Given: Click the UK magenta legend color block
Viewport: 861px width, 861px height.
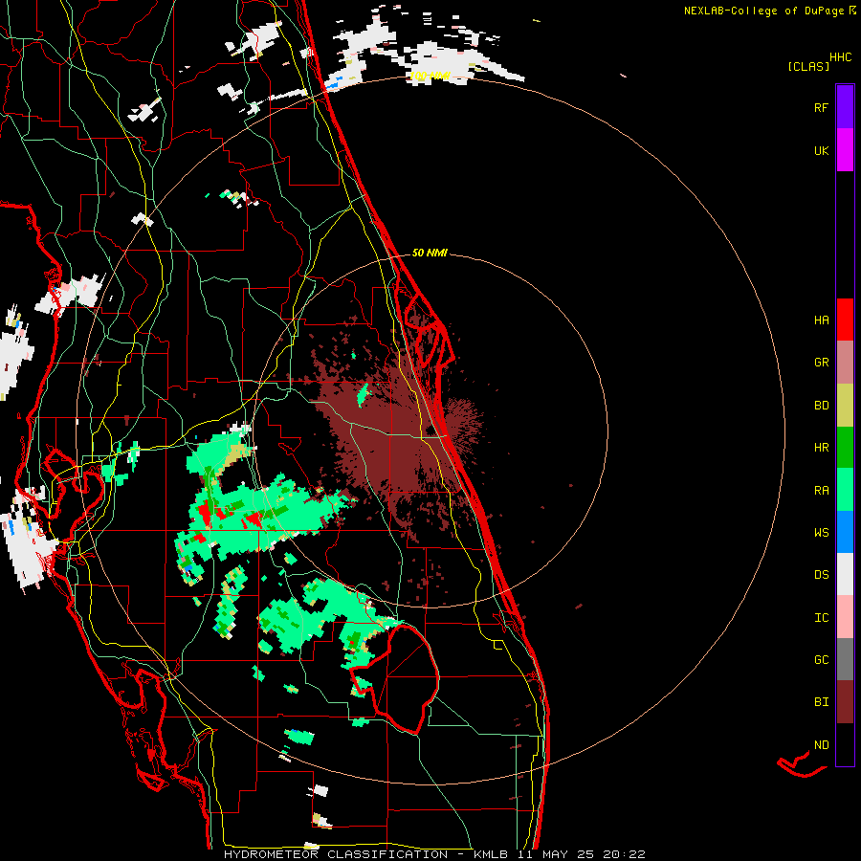Looking at the screenshot, I should tap(845, 149).
